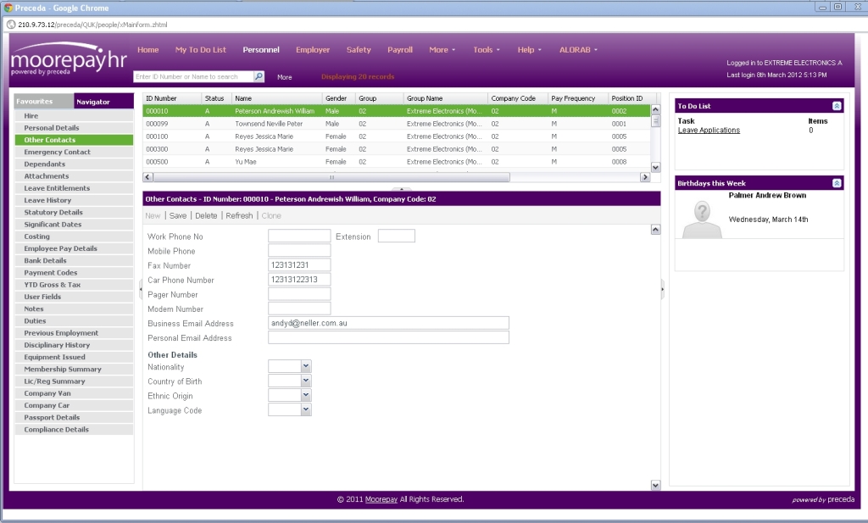Click the records grid scroll-right arrow
This screenshot has width=868, height=523.
pyautogui.click(x=645, y=177)
